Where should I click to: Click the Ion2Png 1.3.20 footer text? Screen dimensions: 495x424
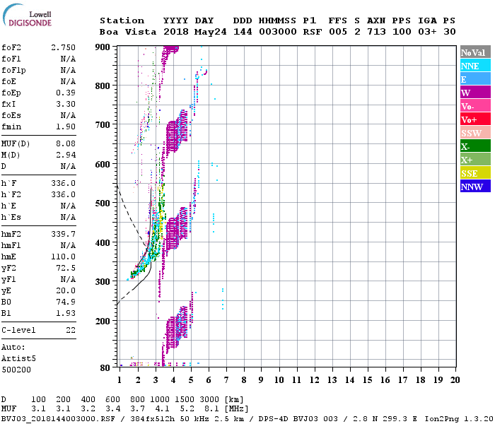(459, 418)
